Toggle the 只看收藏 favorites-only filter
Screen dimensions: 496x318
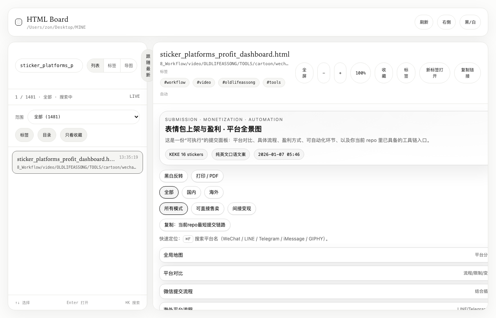[x=74, y=135]
